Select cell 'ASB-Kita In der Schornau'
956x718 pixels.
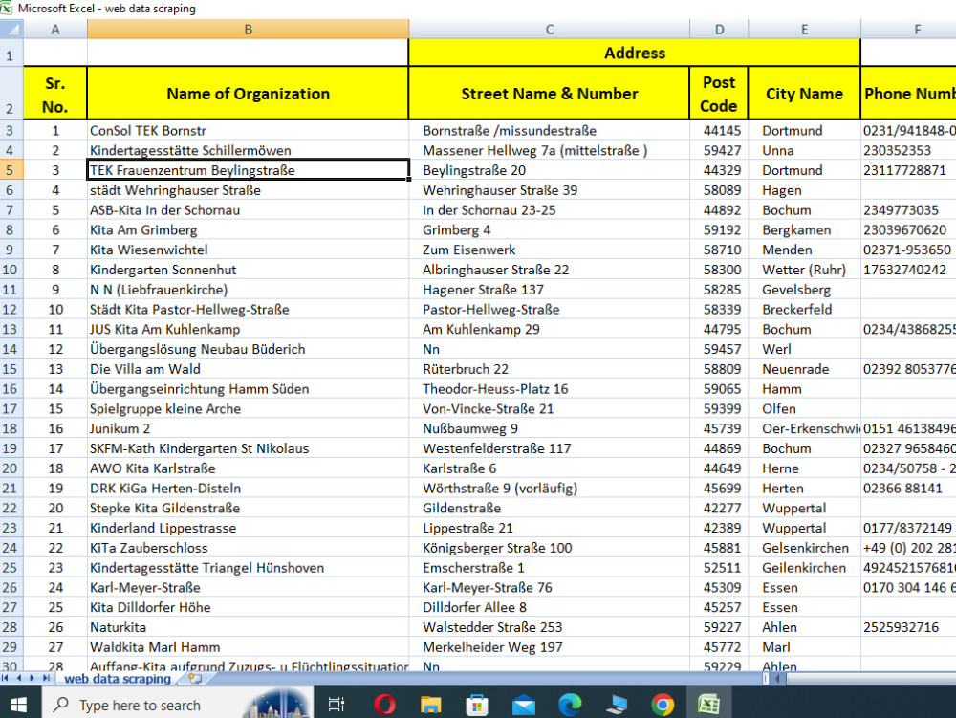pyautogui.click(x=248, y=210)
